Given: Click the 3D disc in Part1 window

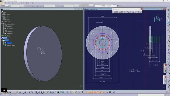Looking at the screenshot, I should click(43, 53).
